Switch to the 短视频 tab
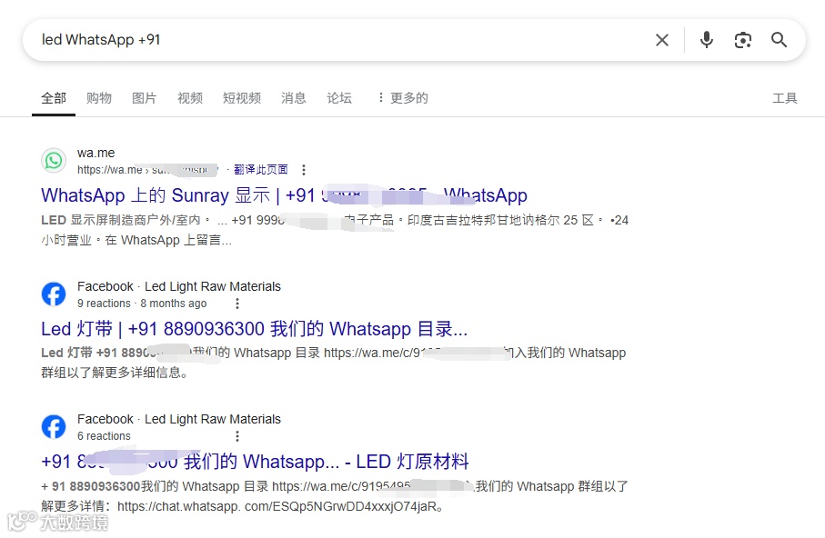Screen dimensions: 825x538 (242, 98)
